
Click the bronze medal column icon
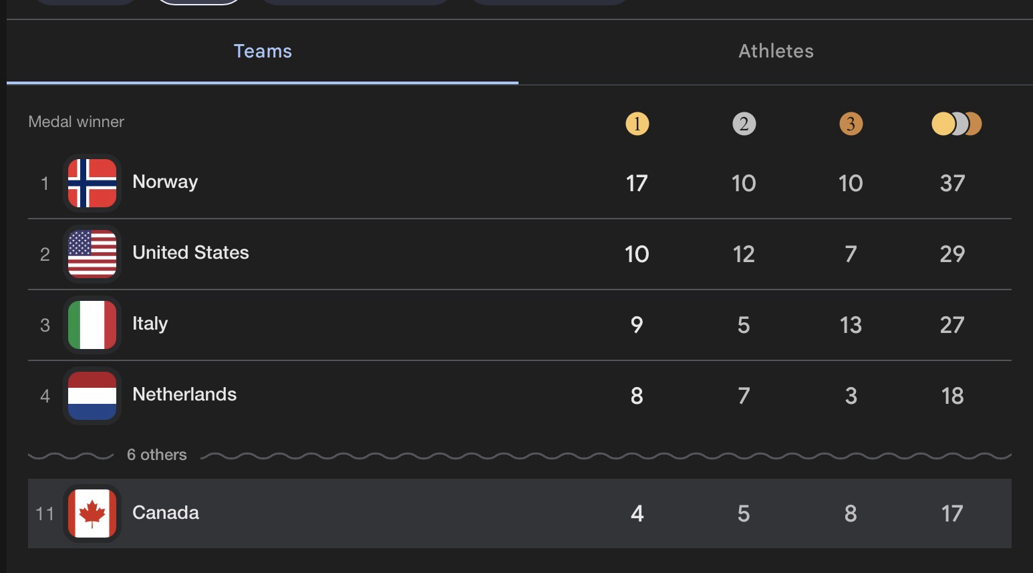coord(851,124)
